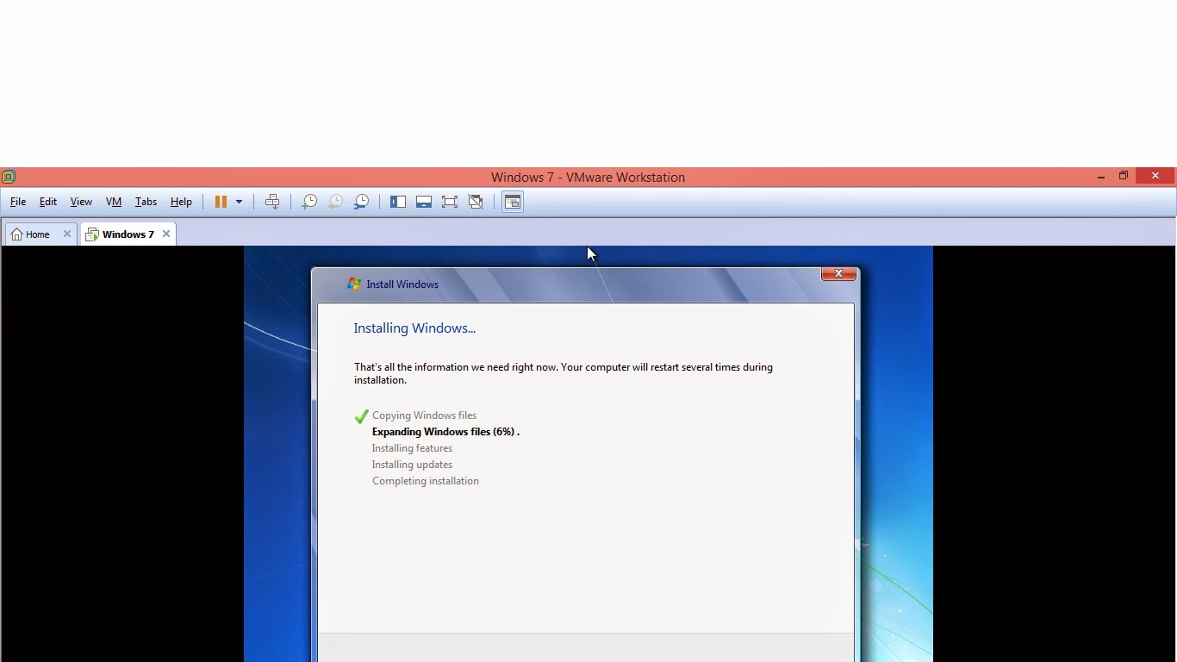Viewport: 1177px width, 662px height.
Task: Click 'Expanding Windows files (6%)' step text
Action: tap(445, 432)
